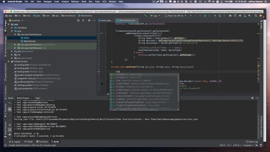This screenshot has height=152, width=270.
Task: Expand the res folder
Action: [x=12, y=55]
